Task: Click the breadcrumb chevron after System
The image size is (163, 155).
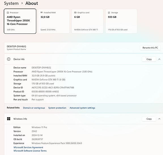Action: [x=22, y=3]
